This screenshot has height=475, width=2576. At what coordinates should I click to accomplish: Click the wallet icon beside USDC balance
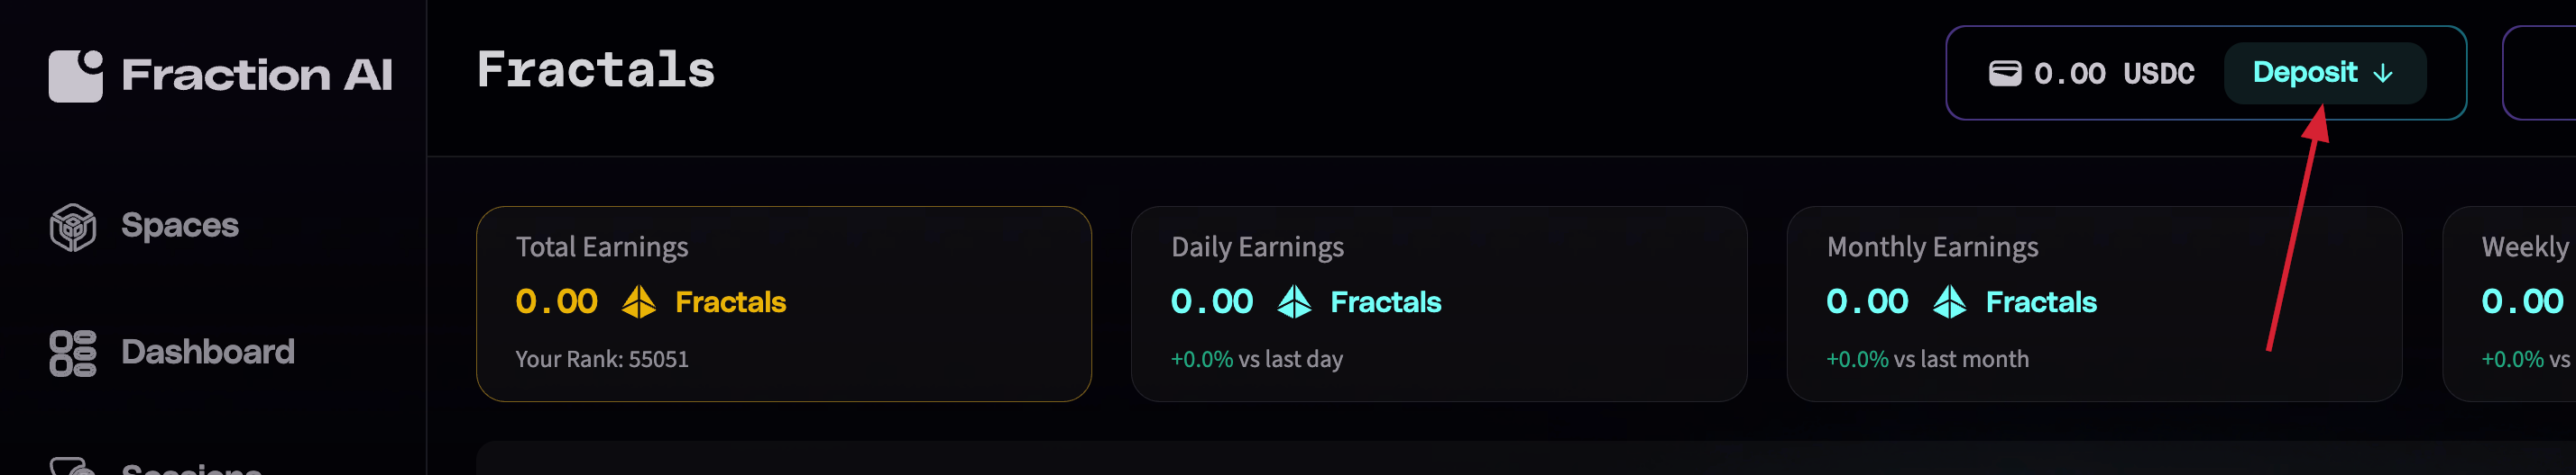click(2004, 73)
